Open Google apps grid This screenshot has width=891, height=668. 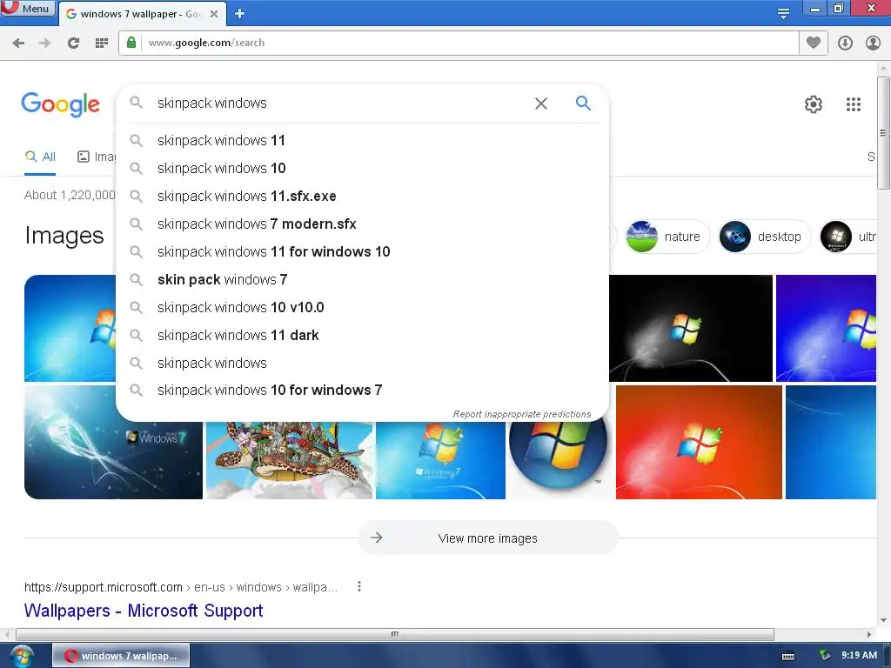tap(853, 104)
